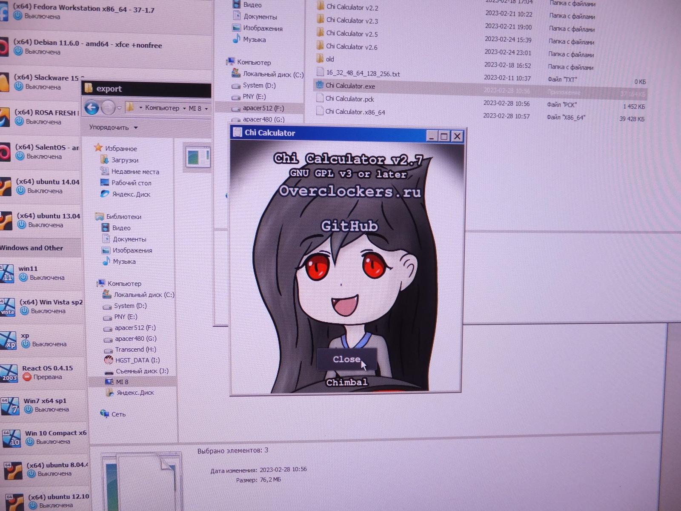
Task: Select the Win Vista sp2 virtual machine
Action: point(42,307)
